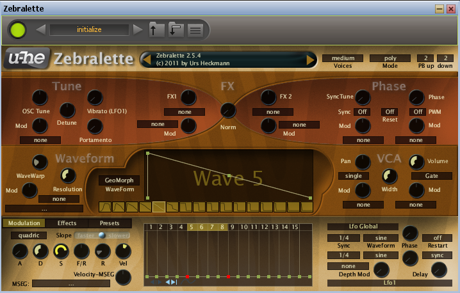Click the Sustain (S) envelope knob

[x=61, y=251]
